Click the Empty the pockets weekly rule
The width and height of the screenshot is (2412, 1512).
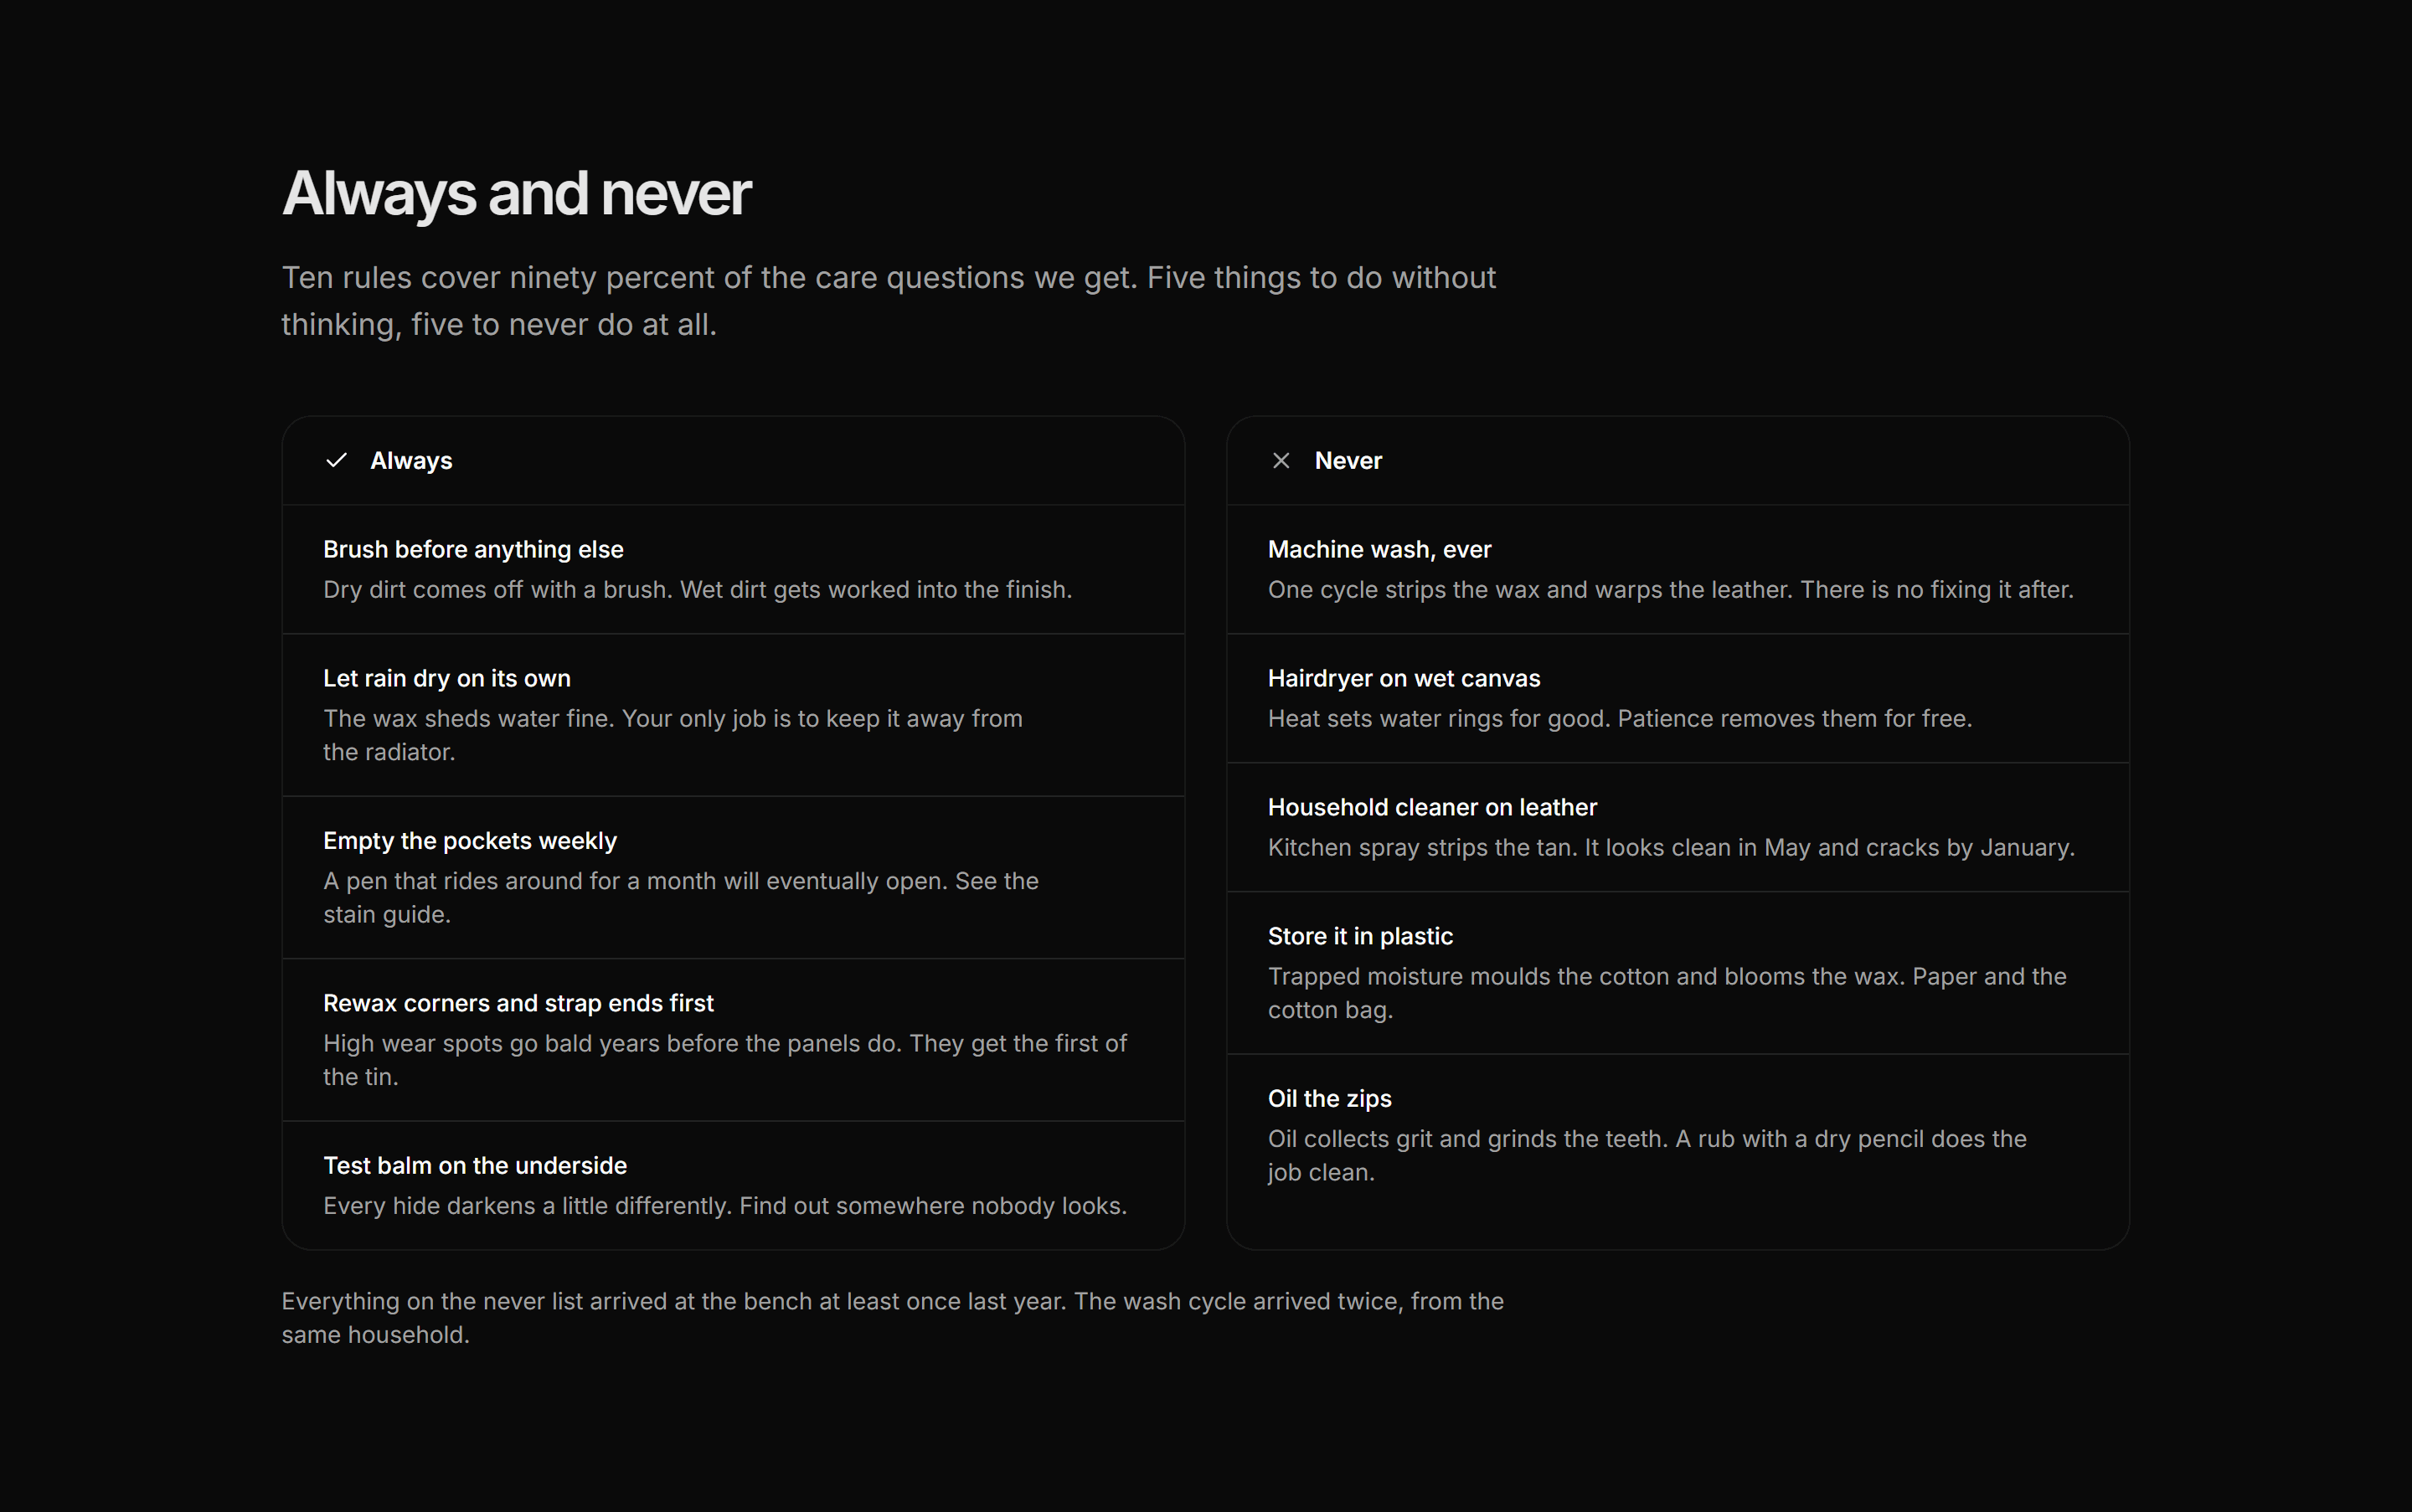(x=734, y=878)
